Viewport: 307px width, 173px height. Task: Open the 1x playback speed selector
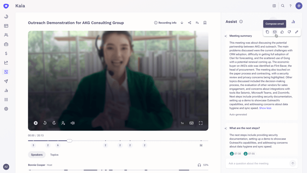pyautogui.click(x=182, y=123)
